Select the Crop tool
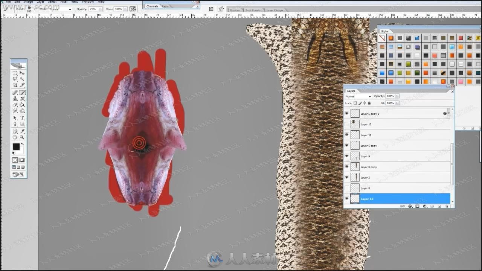Screen dimensions: 482x271 coord(15,85)
